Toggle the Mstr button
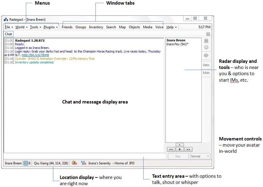 [206, 73]
